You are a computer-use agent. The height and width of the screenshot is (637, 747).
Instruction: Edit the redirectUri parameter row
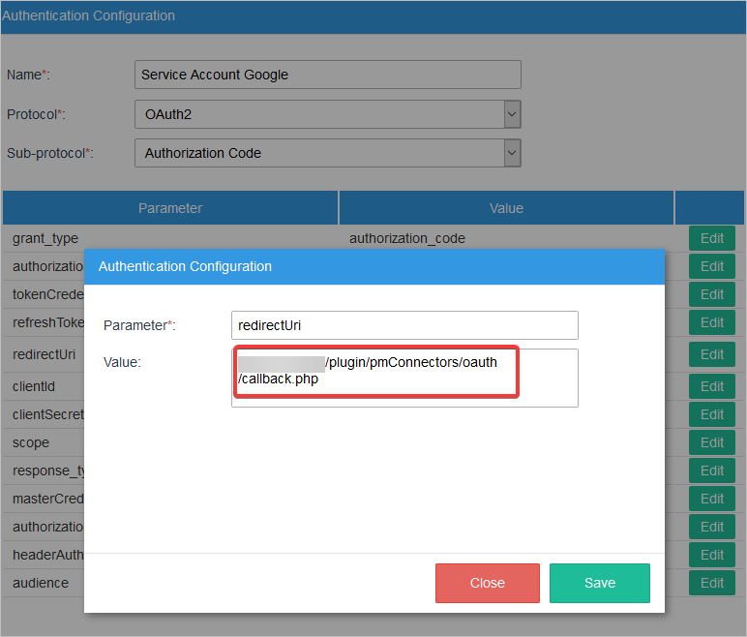[x=711, y=354]
